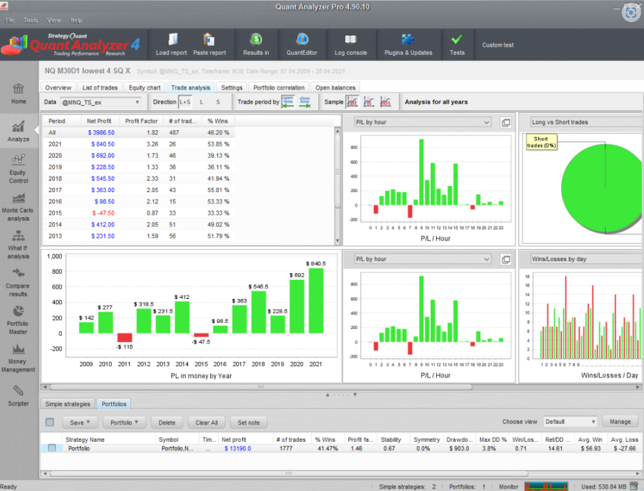Image resolution: width=644 pixels, height=491 pixels.
Task: Click the Set note button
Action: point(248,422)
